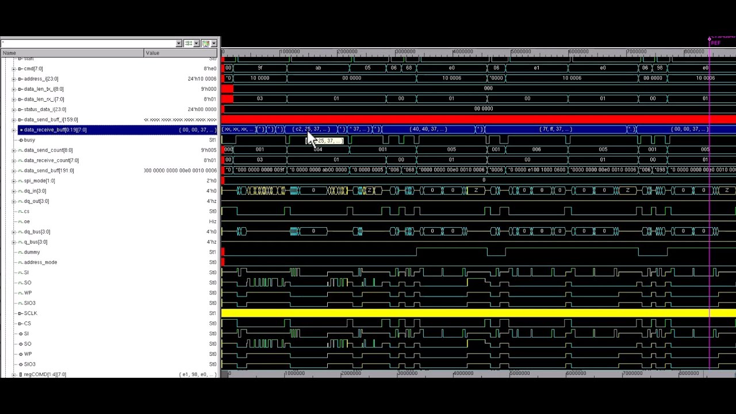
Task: Open the signal filter dropdown arrow
Action: (178, 44)
